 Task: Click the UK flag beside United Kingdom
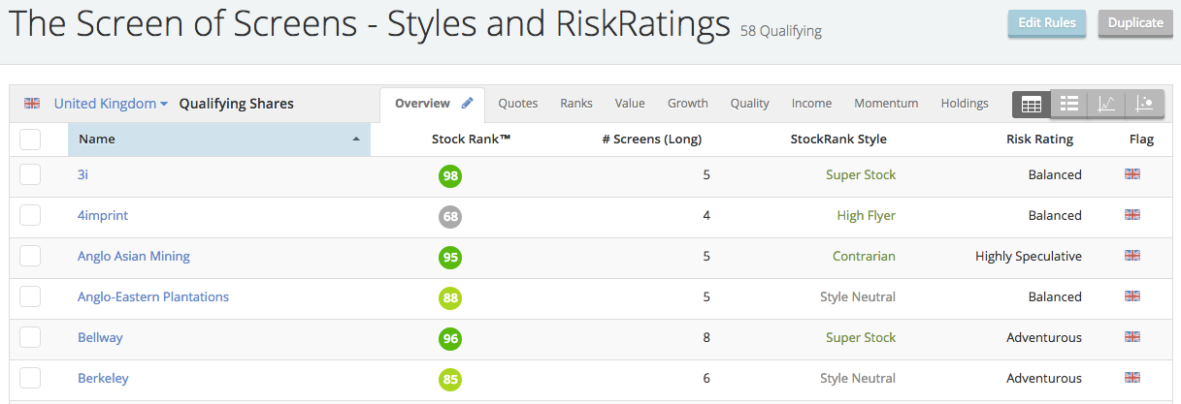pos(32,104)
